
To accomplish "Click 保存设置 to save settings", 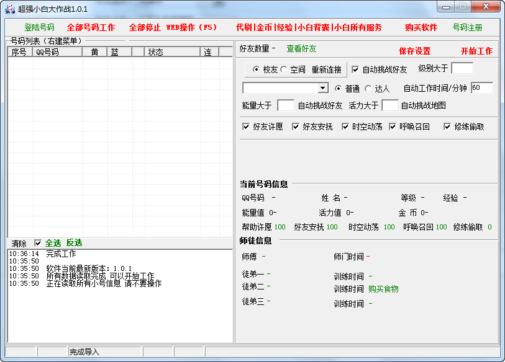I will pyautogui.click(x=414, y=51).
